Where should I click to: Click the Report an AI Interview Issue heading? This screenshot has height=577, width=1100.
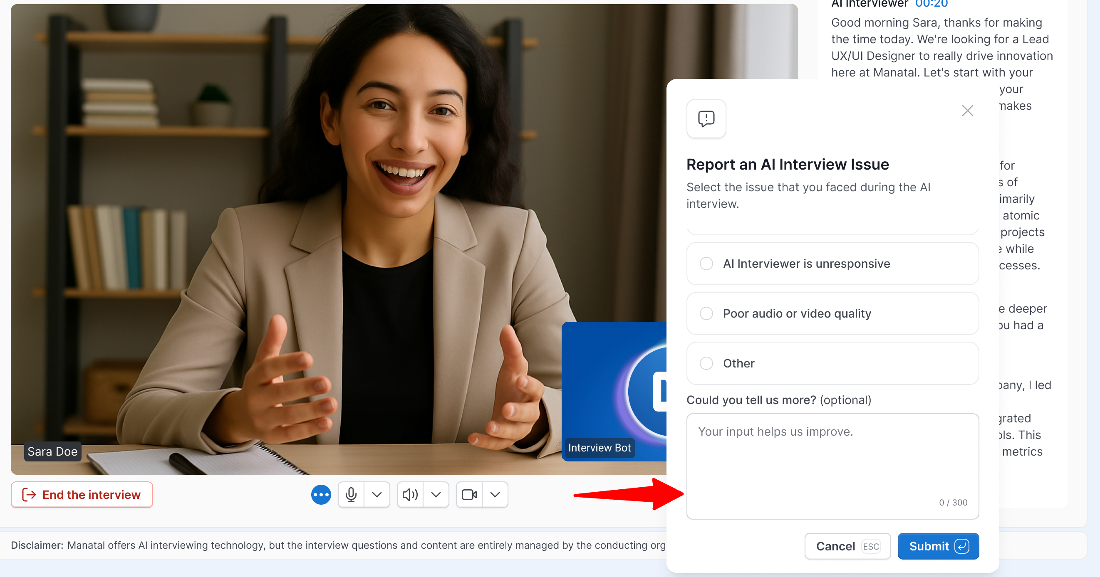coord(788,164)
